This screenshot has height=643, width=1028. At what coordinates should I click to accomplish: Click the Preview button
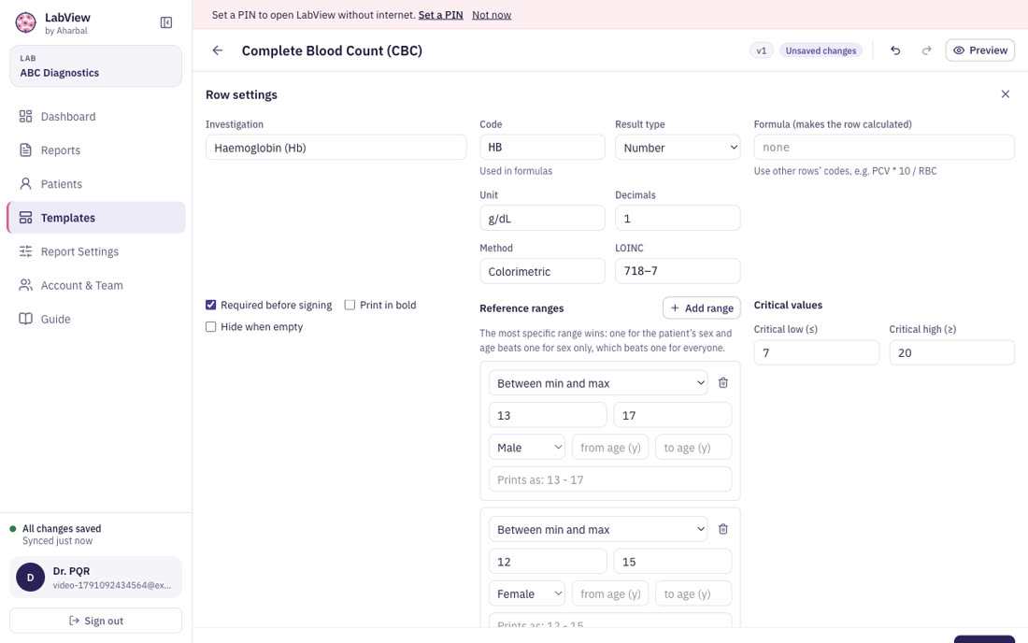(980, 50)
